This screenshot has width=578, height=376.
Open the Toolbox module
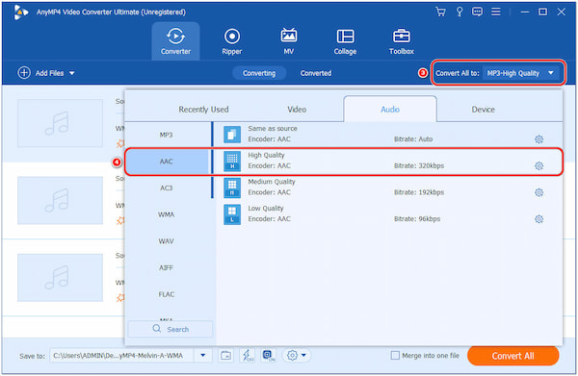pyautogui.click(x=402, y=41)
